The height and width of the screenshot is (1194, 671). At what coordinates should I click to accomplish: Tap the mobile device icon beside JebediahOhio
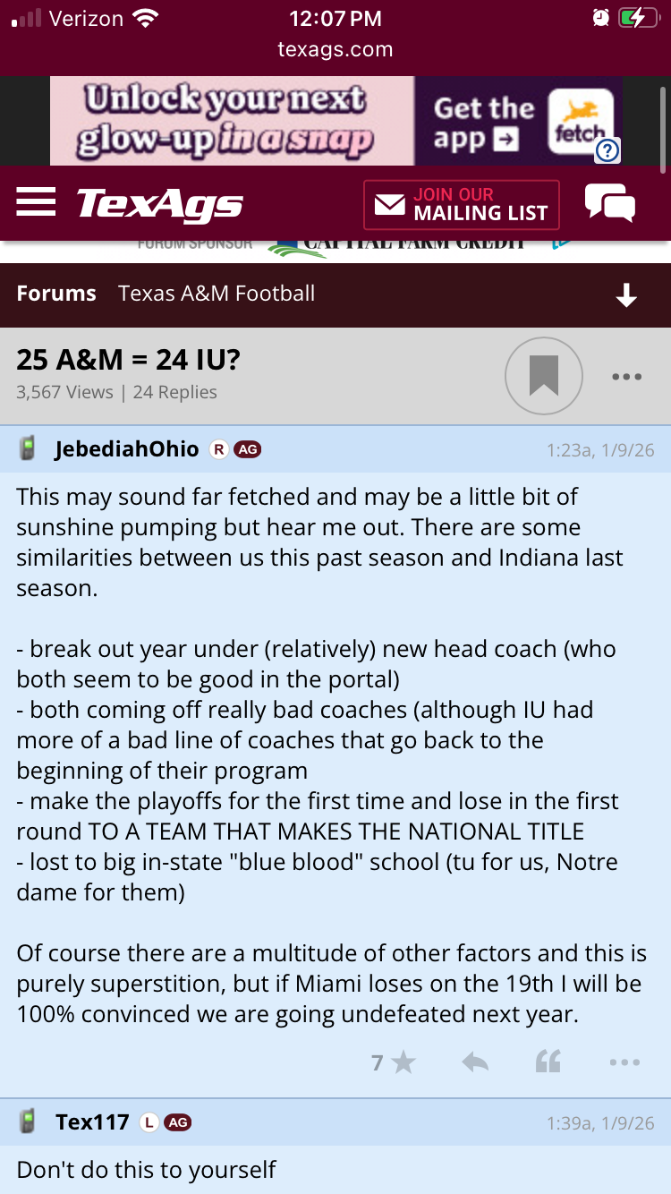(28, 449)
